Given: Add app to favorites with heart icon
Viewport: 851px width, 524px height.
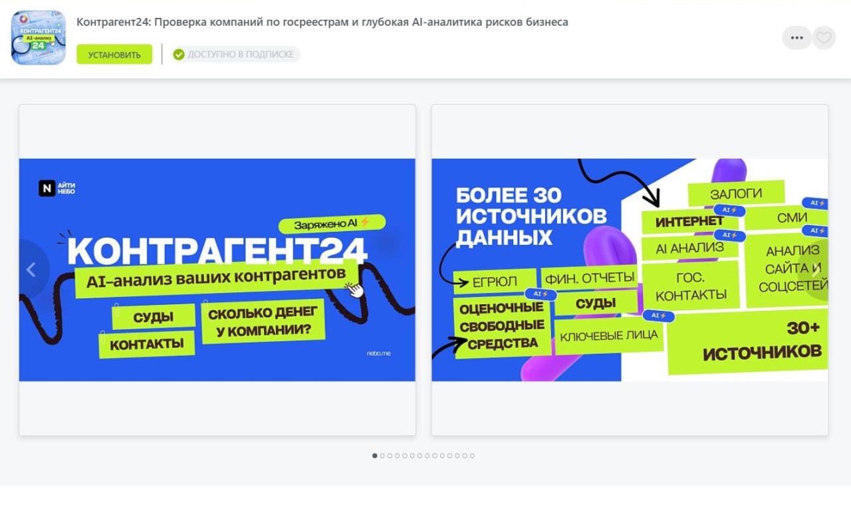Looking at the screenshot, I should [824, 38].
